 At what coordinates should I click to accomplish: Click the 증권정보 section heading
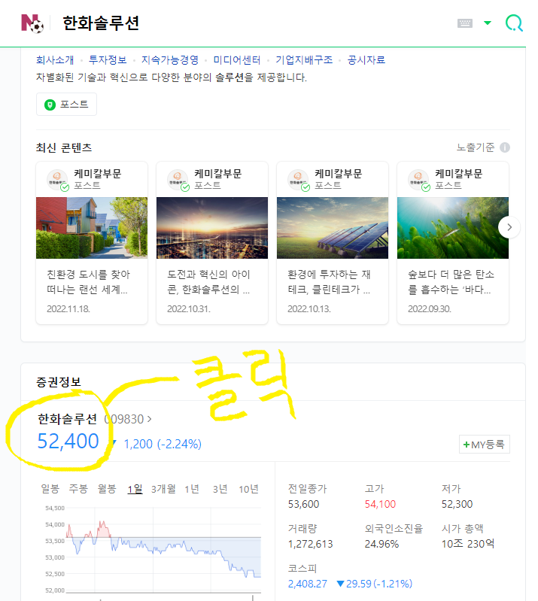tap(58, 382)
